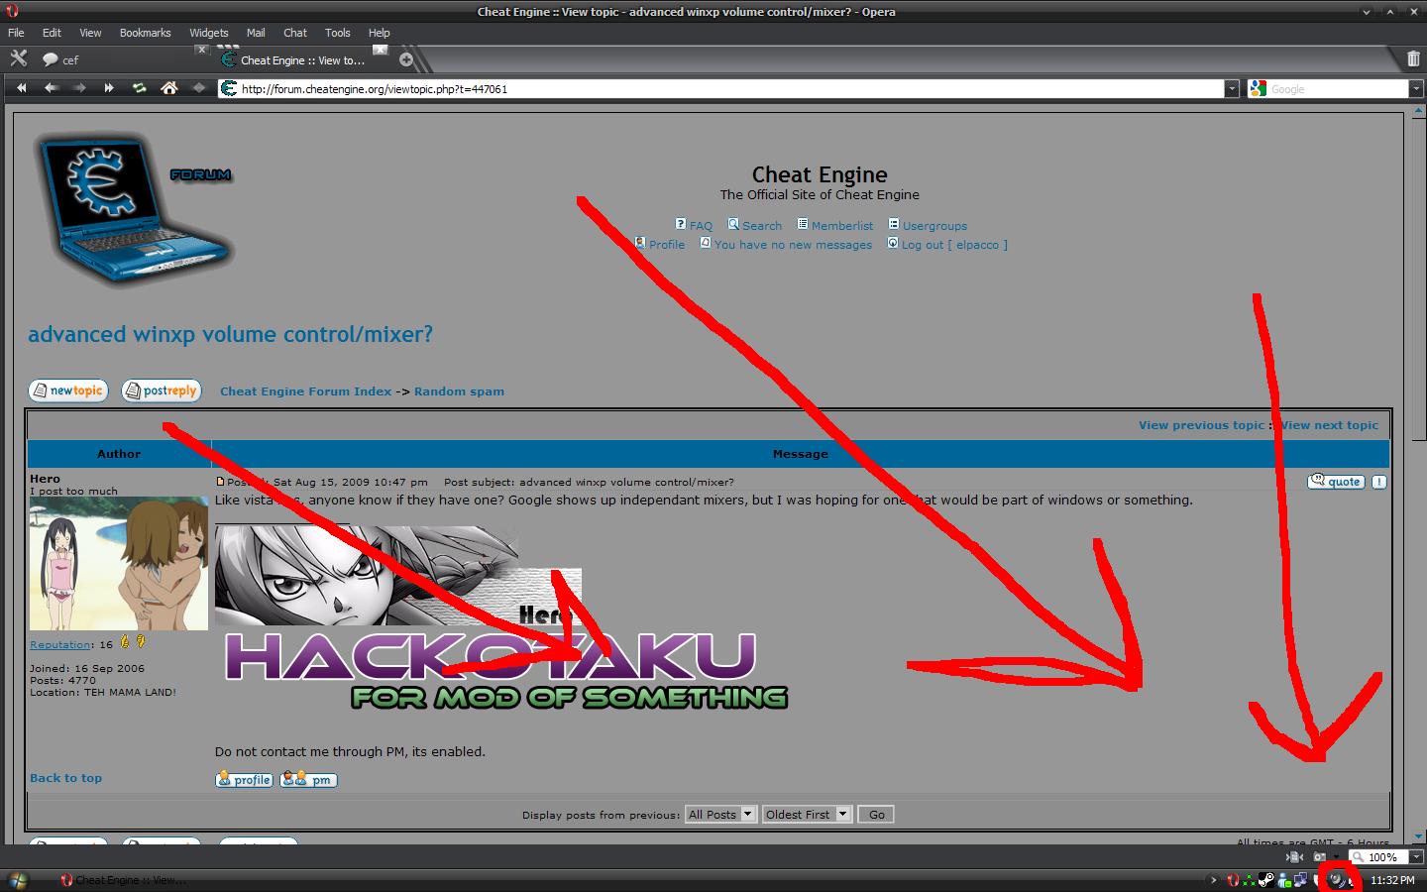Image resolution: width=1427 pixels, height=892 pixels.
Task: Open the Memberlist link
Action: click(842, 226)
